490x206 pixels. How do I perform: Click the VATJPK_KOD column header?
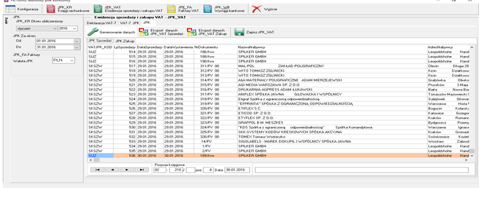[100, 47]
